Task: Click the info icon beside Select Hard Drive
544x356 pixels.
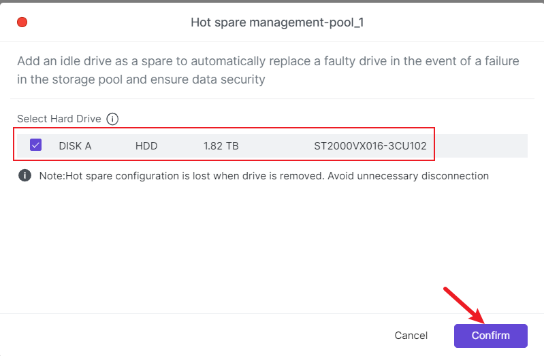Action: tap(113, 119)
